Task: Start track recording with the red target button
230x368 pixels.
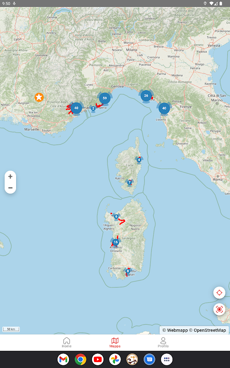Action: click(219, 309)
